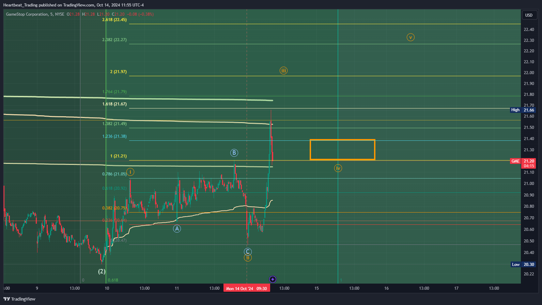Click the 2.618 (22.45) Fibonacci label
The width and height of the screenshot is (542, 305).
click(x=114, y=20)
